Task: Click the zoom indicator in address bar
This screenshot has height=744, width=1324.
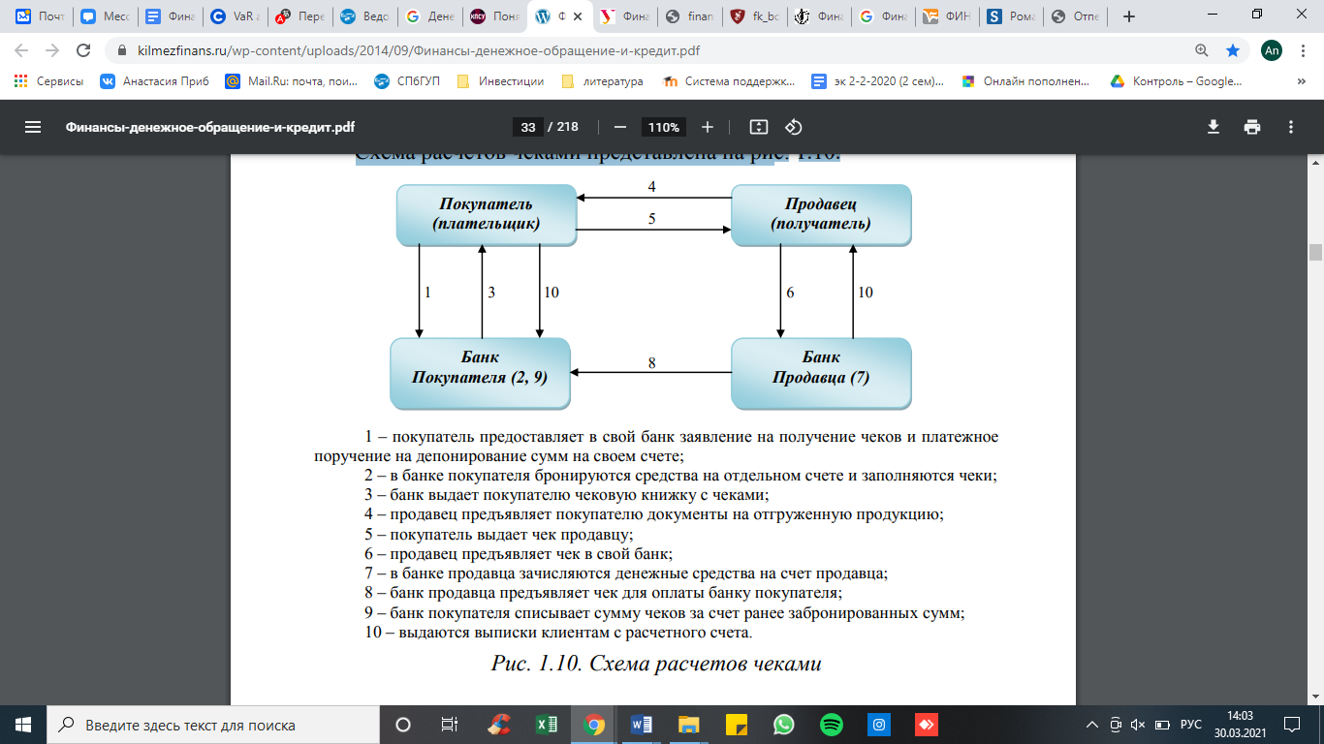Action: click(1202, 50)
